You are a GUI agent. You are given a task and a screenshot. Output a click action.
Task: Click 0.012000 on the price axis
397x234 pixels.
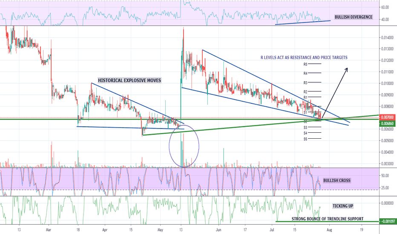pyautogui.click(x=387, y=60)
